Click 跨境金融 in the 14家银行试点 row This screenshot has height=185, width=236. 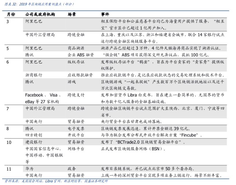click(76, 35)
